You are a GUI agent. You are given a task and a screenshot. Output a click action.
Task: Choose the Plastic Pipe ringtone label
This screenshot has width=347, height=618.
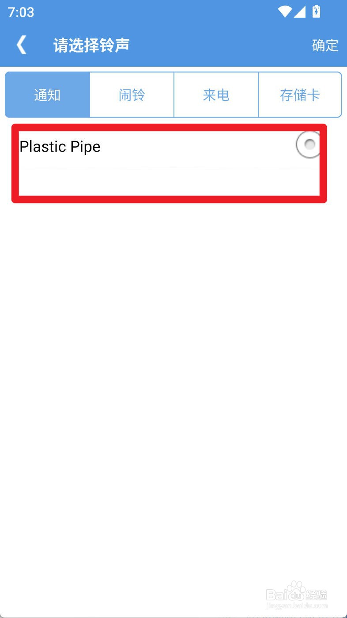pyautogui.click(x=60, y=147)
